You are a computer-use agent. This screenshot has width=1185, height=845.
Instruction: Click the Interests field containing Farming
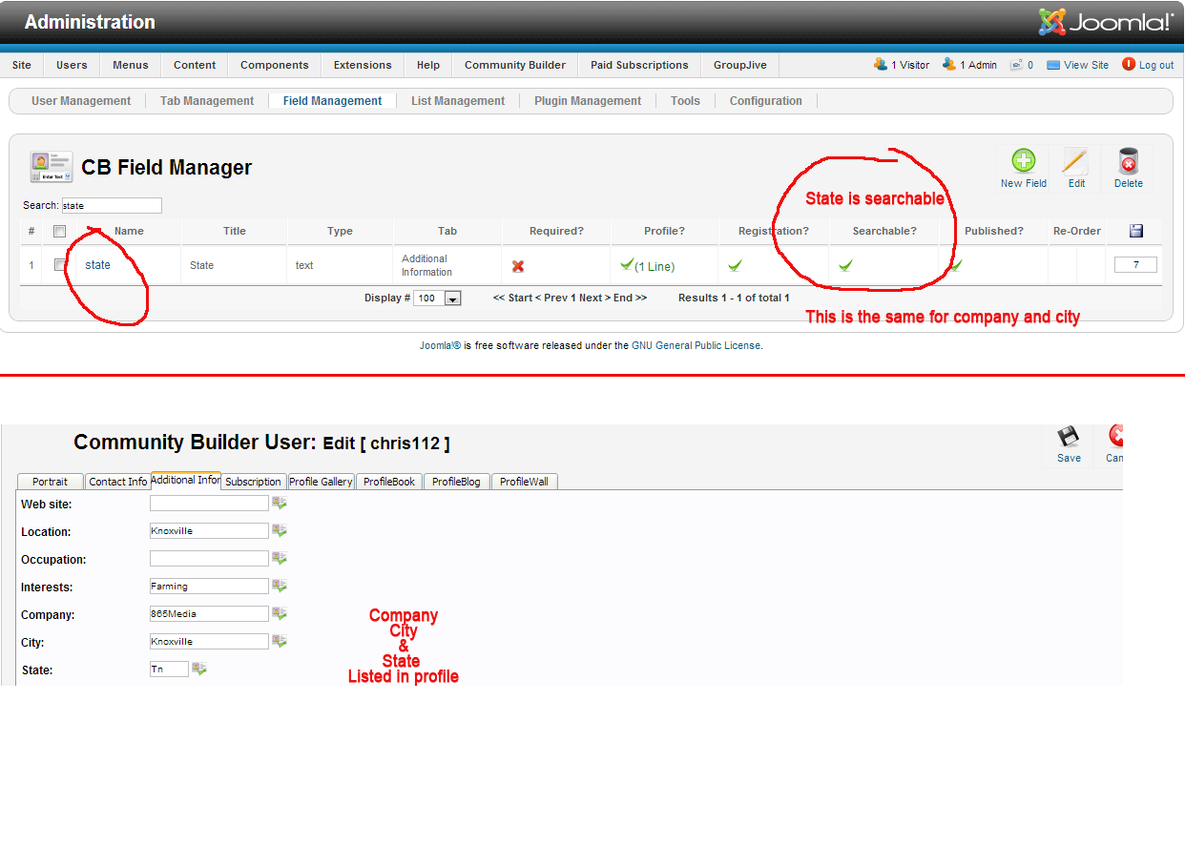click(x=209, y=586)
